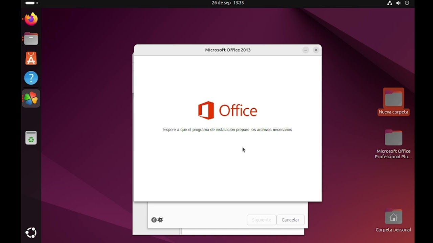The width and height of the screenshot is (433, 243).
Task: Open Firefox from the dock
Action: coord(31,19)
